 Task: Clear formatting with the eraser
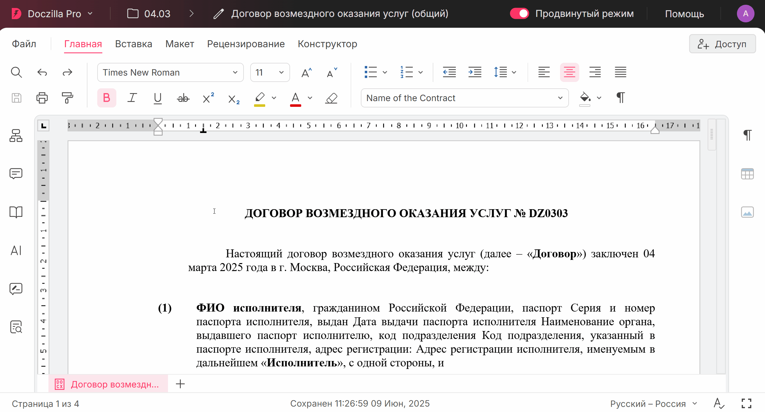click(x=331, y=98)
